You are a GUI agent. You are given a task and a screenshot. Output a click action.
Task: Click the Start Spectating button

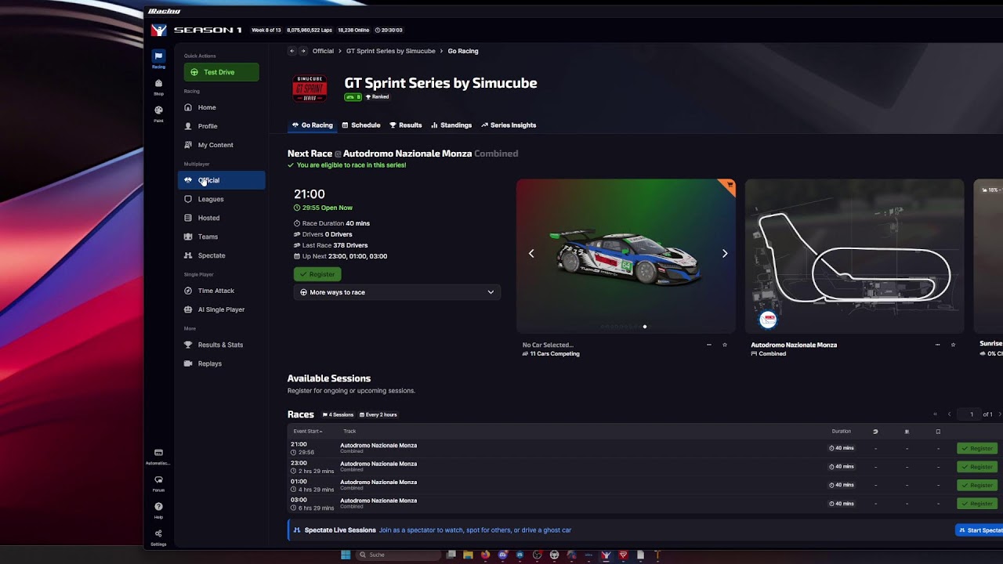click(979, 530)
